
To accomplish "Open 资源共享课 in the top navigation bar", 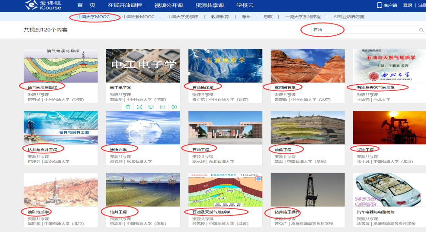I will coord(210,5).
